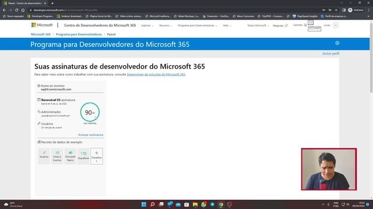
Task: Bookmark this page with star icon
Action: (x=336, y=10)
